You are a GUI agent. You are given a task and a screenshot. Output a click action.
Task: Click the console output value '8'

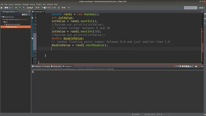(x=33, y=72)
